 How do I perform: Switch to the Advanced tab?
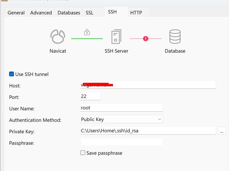coord(41,13)
